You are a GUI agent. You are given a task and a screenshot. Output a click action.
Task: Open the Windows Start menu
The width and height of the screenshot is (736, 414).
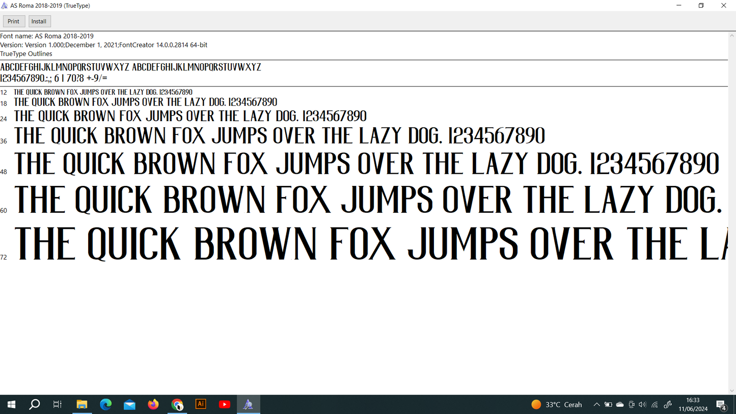tap(11, 404)
